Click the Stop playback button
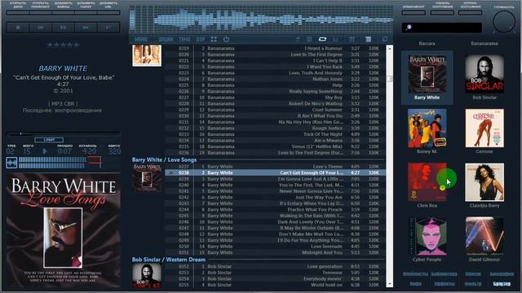The width and height of the screenshot is (522, 293). [x=18, y=28]
